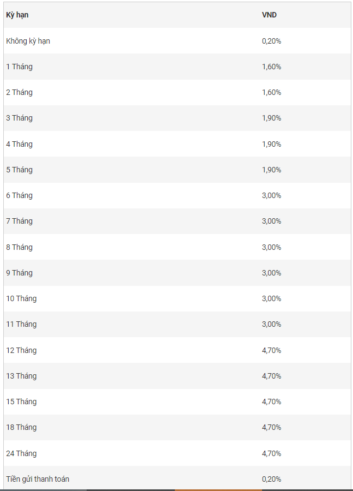Click the 3,00% rate for 8 Tháng
Viewport: 353px width, 491px height.
click(271, 247)
